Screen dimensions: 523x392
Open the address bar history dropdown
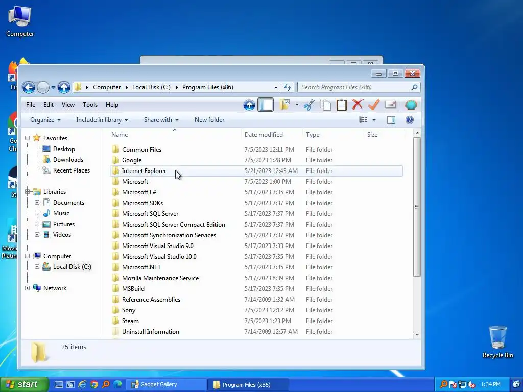(x=276, y=87)
